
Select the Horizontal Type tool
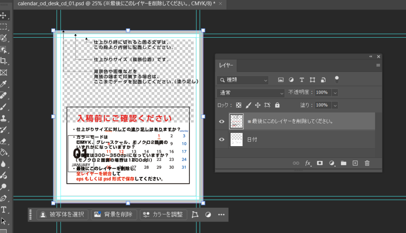coord(4,209)
